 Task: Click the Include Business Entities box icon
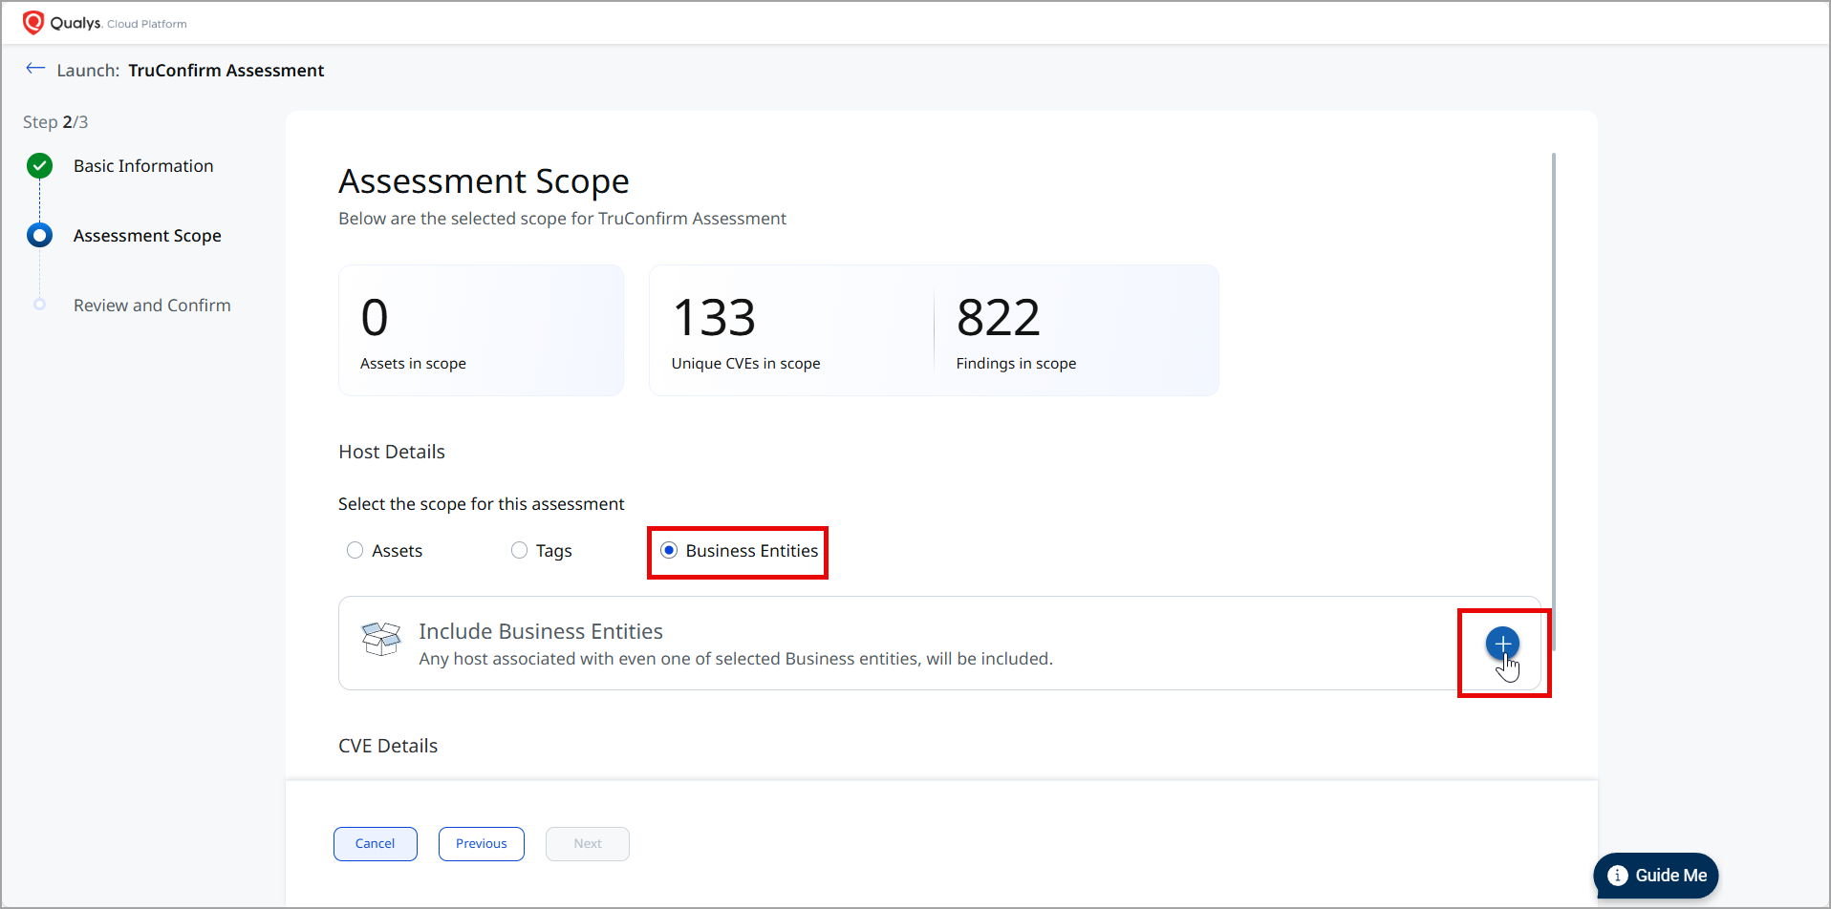click(381, 639)
